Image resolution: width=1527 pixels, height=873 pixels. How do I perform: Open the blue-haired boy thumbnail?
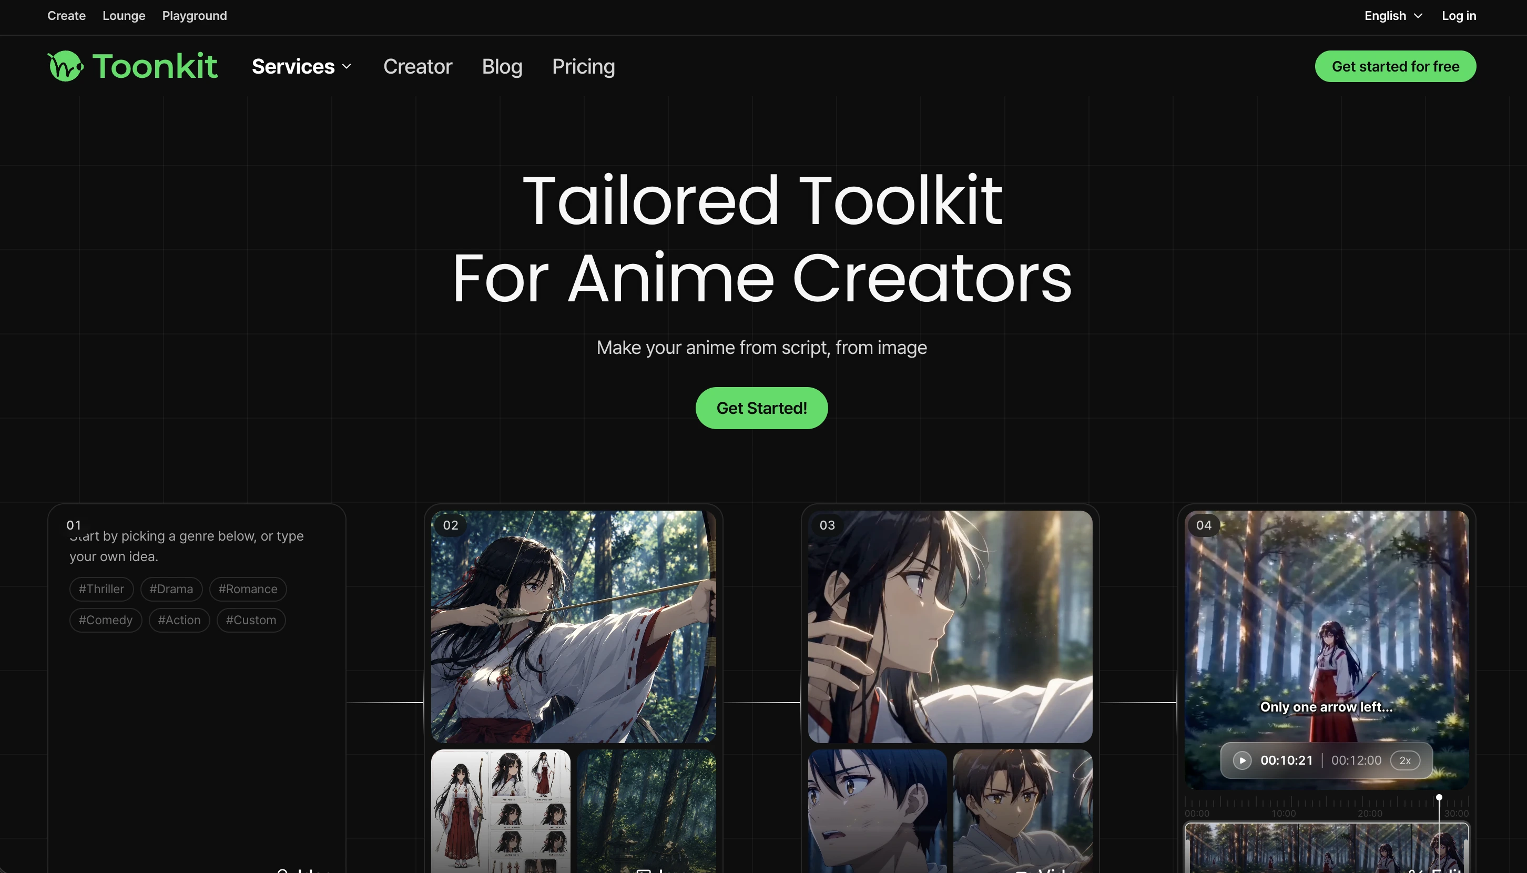click(x=877, y=811)
